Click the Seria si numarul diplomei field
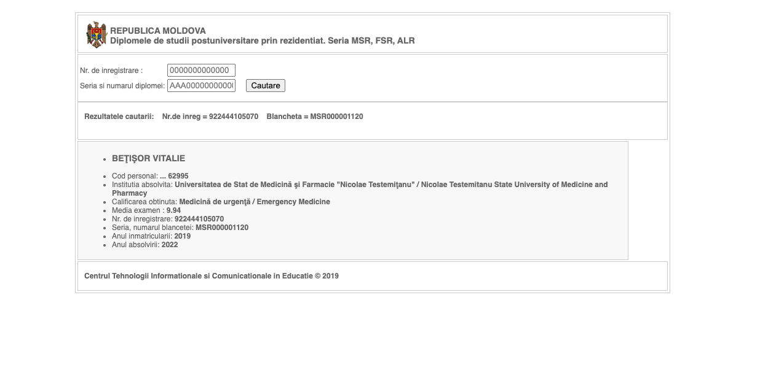760x368 pixels. [x=201, y=86]
